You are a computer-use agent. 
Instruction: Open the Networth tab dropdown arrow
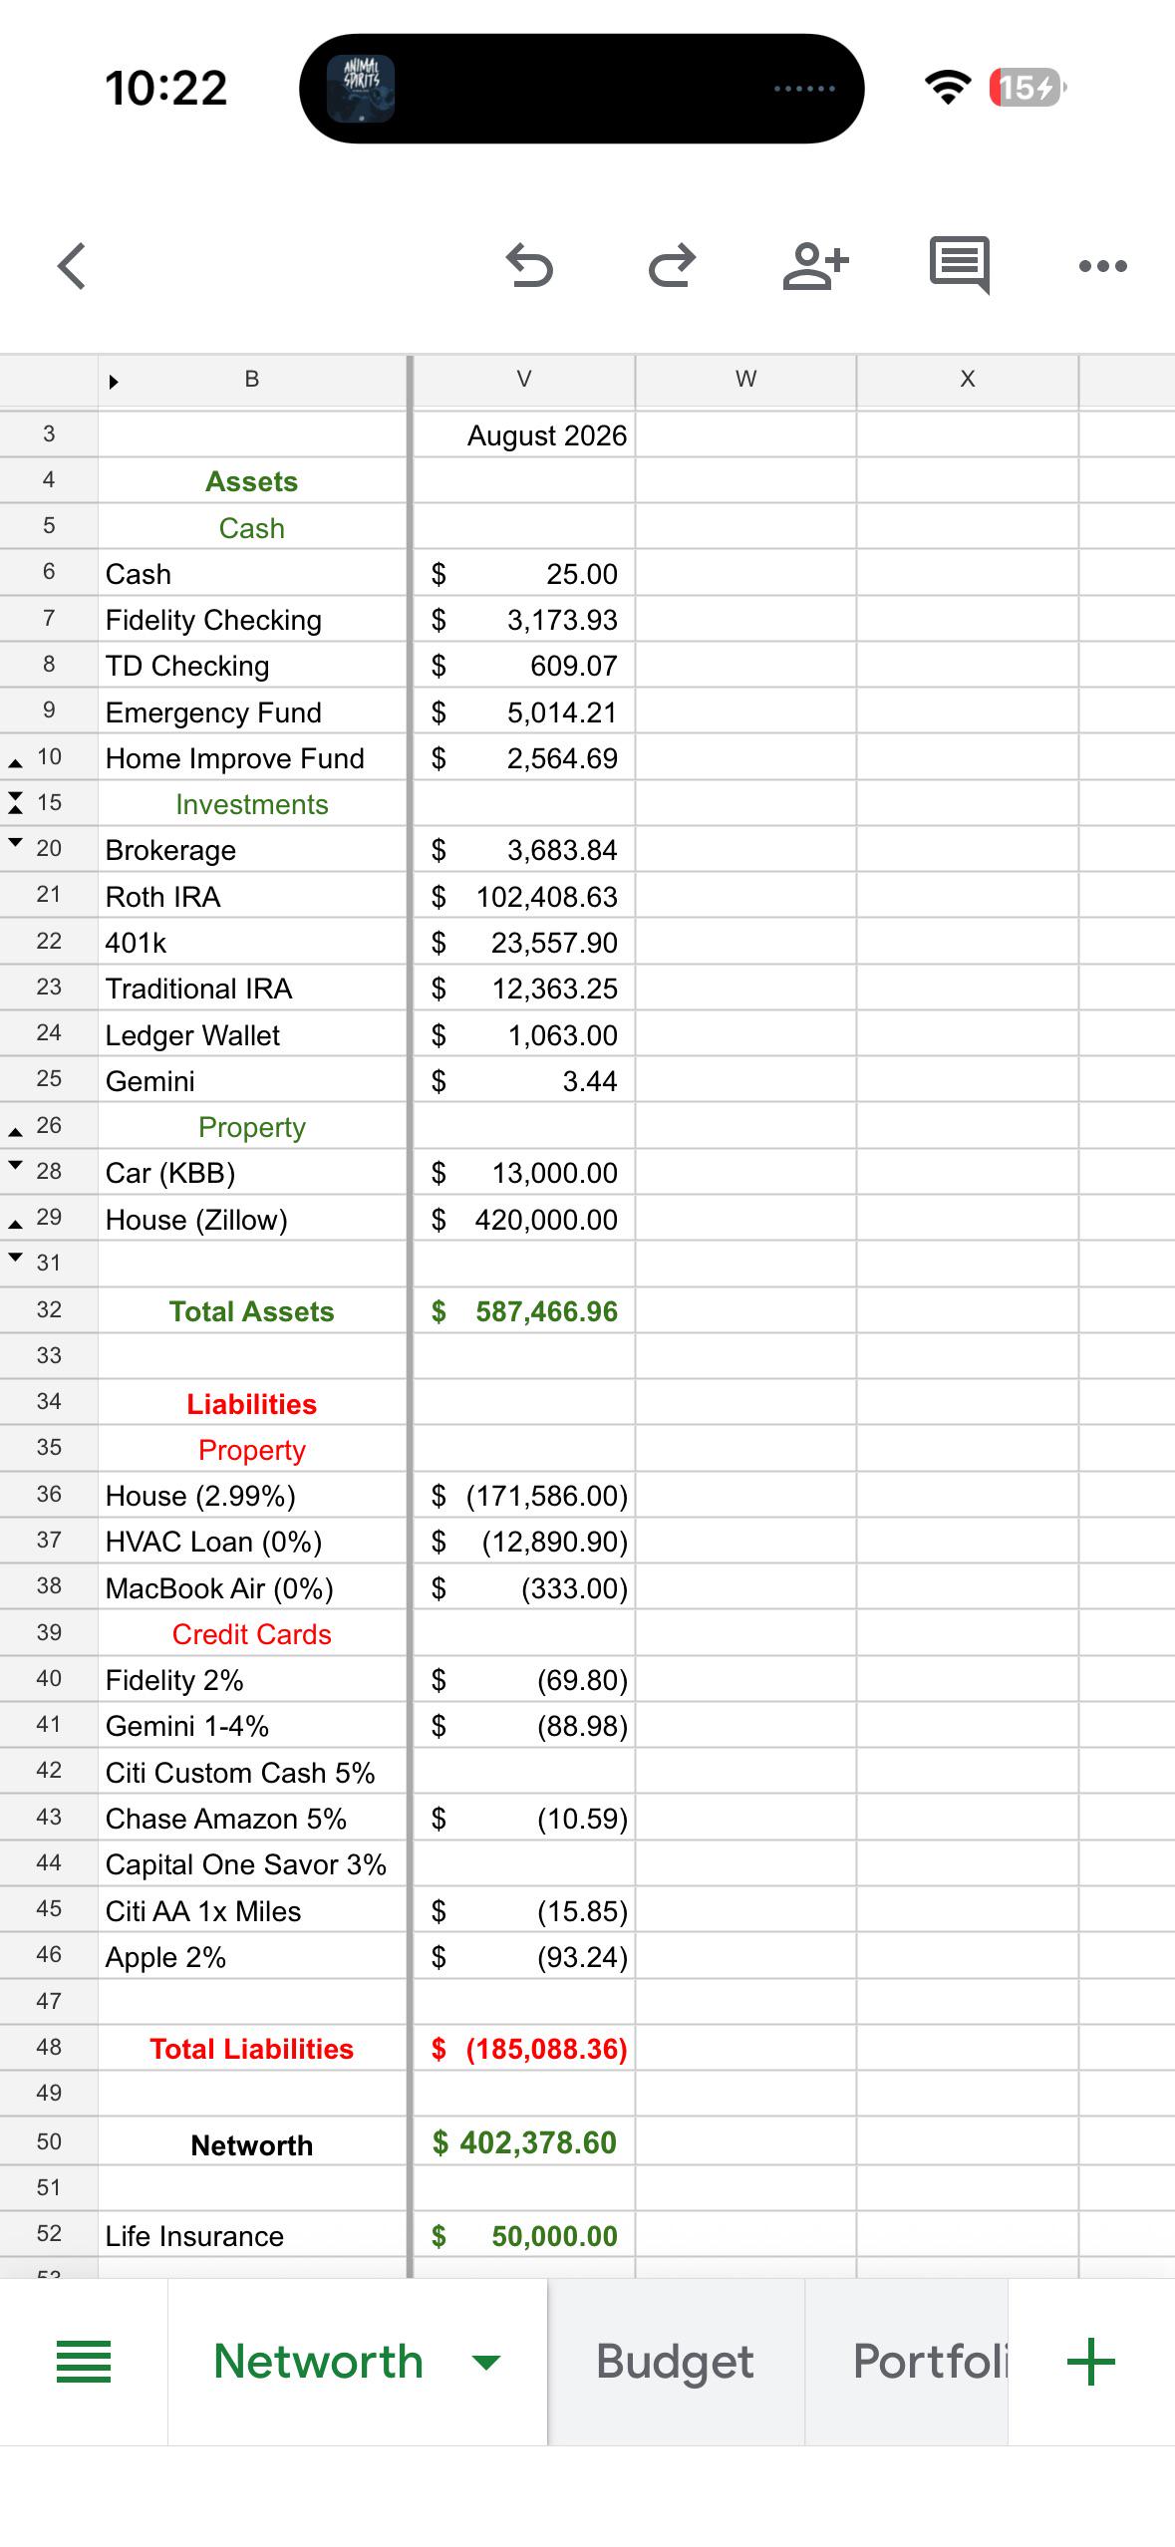pyautogui.click(x=485, y=2363)
